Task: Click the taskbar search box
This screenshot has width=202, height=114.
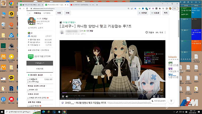Action: pyautogui.click(x=23, y=112)
